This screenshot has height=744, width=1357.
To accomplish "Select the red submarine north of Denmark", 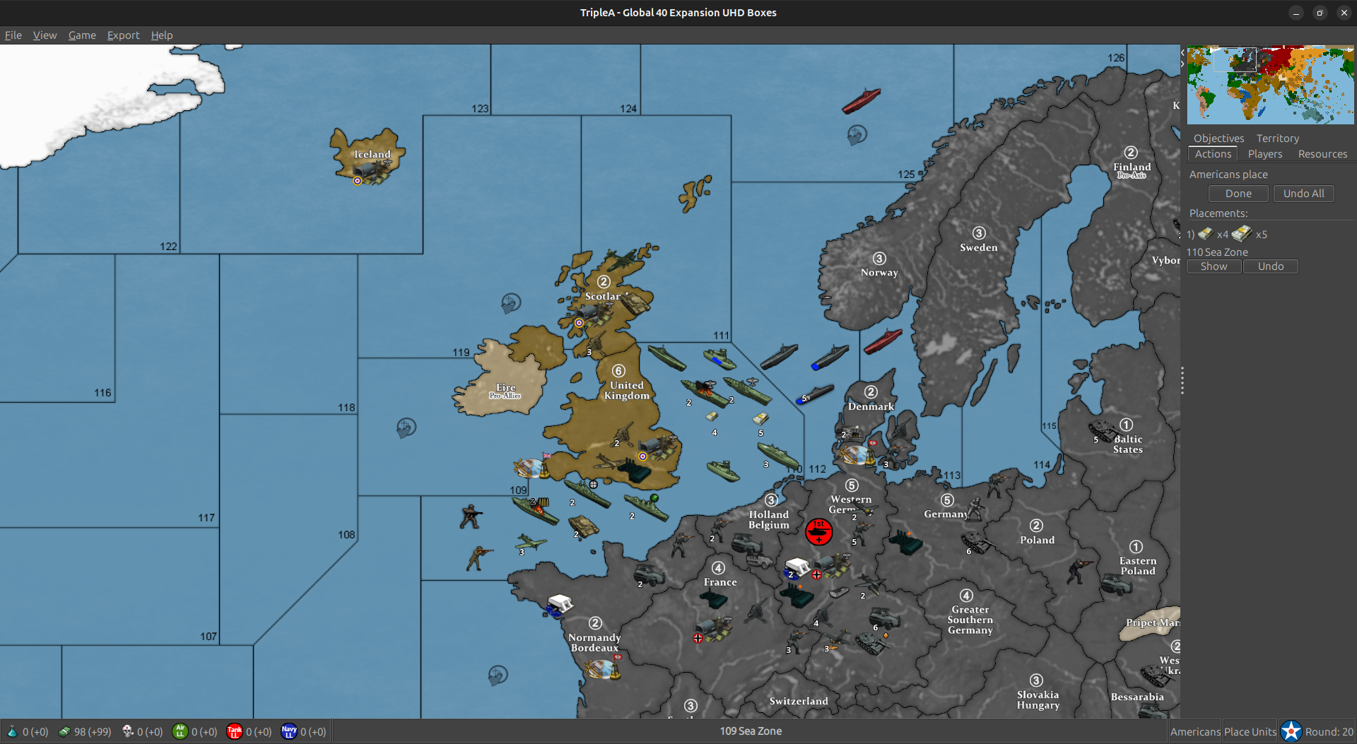I will click(x=883, y=341).
